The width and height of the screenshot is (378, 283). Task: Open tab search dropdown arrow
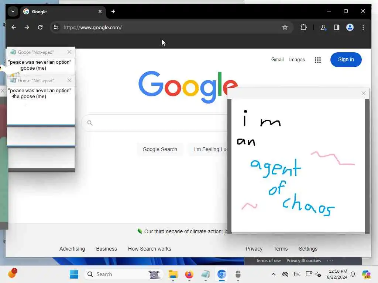click(x=13, y=11)
